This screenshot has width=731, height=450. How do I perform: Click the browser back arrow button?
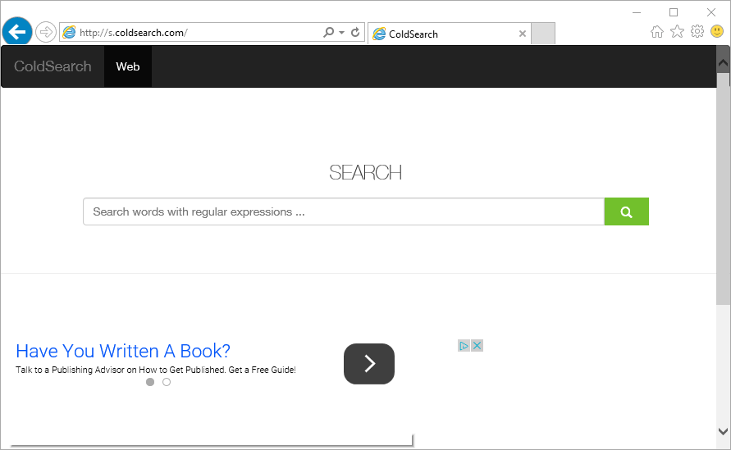pyautogui.click(x=17, y=32)
